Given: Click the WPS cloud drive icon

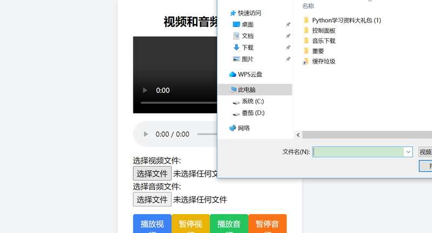Looking at the screenshot, I should click(x=233, y=75).
